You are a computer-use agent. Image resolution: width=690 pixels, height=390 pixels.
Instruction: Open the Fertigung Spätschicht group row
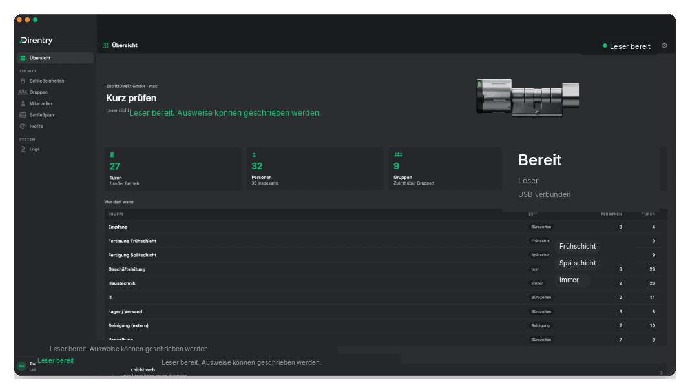[x=386, y=255]
